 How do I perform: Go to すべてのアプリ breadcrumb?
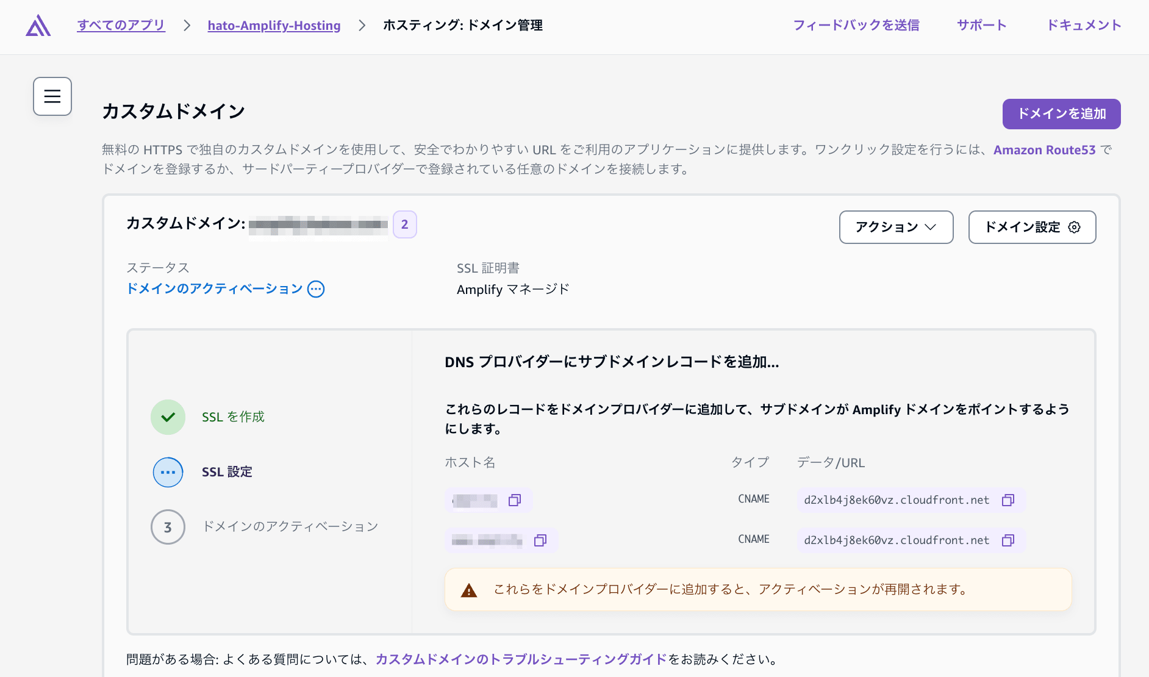[x=121, y=25]
